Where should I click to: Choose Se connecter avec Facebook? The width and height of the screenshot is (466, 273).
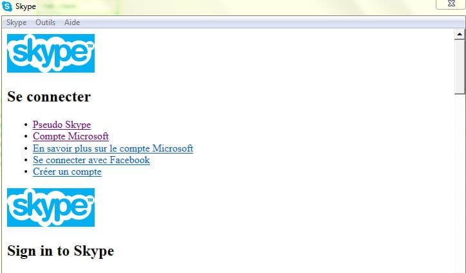tap(91, 160)
